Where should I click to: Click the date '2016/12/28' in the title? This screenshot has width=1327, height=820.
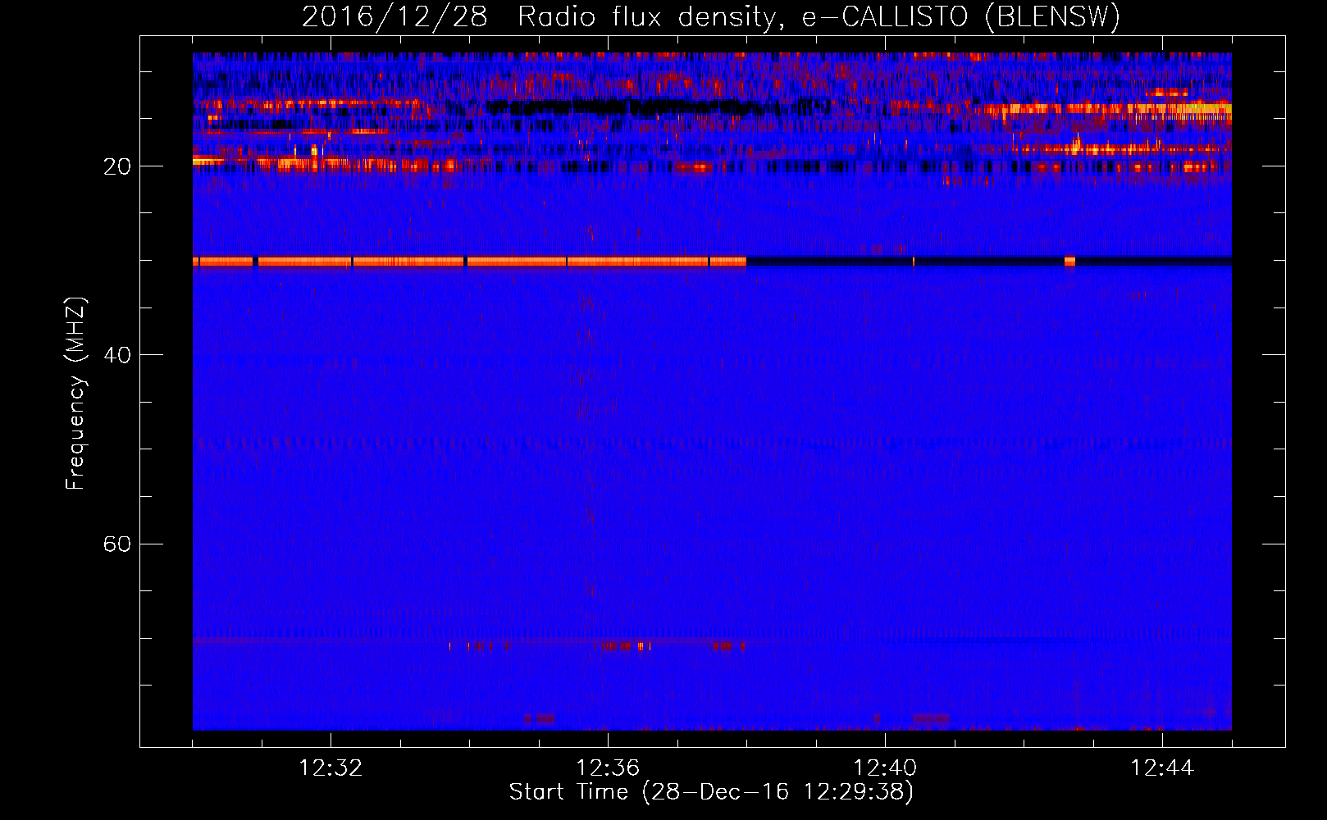394,16
